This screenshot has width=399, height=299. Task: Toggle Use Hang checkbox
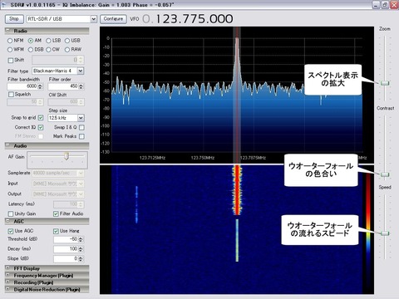pos(56,231)
